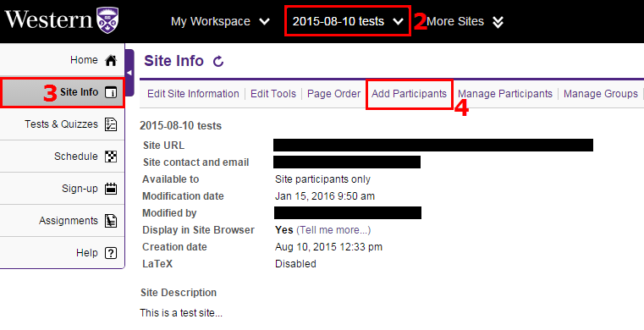644x330 pixels.
Task: Expand the 2015-08-10 tests site chevron
Action: point(398,21)
